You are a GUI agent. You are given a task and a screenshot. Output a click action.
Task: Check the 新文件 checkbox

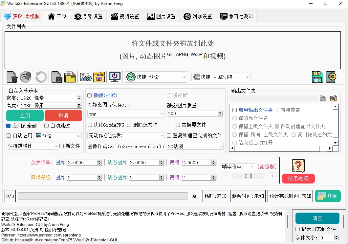[x=62, y=146]
